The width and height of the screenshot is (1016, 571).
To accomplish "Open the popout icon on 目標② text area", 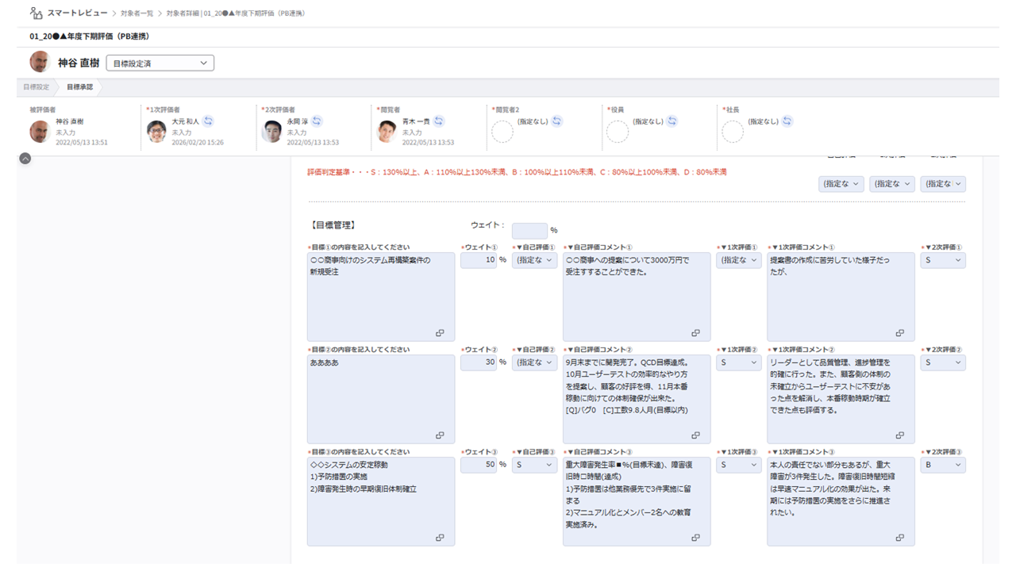I will click(440, 435).
